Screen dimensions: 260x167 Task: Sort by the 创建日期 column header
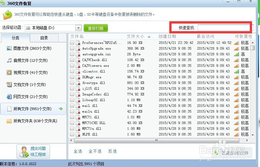[x=167, y=36]
